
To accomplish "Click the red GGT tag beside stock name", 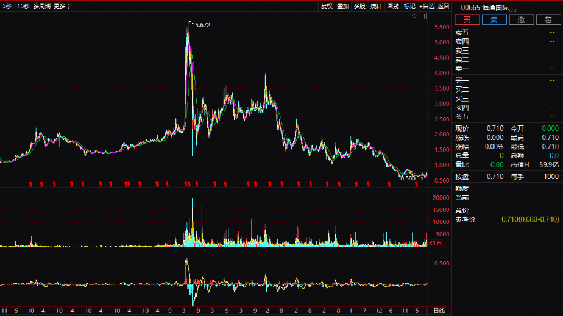I will click(x=513, y=11).
